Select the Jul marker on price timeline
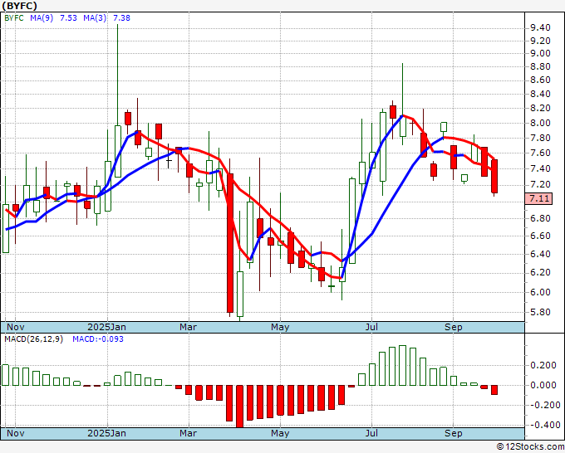Screen dimensions: 565x453 pos(371,327)
